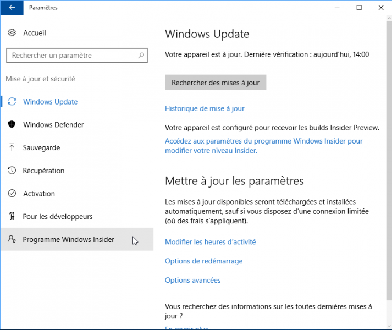Click the vertical scrollbar thumb
Screen dimensions: 392x330
click(x=389, y=161)
